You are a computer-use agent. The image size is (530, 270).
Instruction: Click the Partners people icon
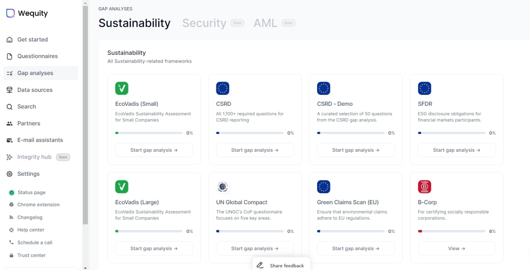click(x=9, y=124)
